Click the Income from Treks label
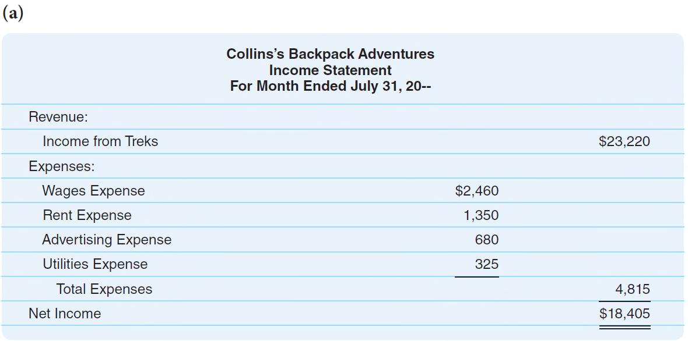The height and width of the screenshot is (341, 688). (100, 141)
